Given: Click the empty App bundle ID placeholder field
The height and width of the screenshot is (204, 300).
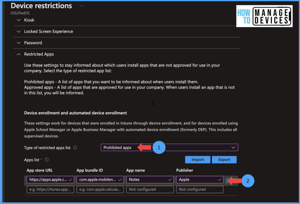Looking at the screenshot, I should tap(100, 189).
